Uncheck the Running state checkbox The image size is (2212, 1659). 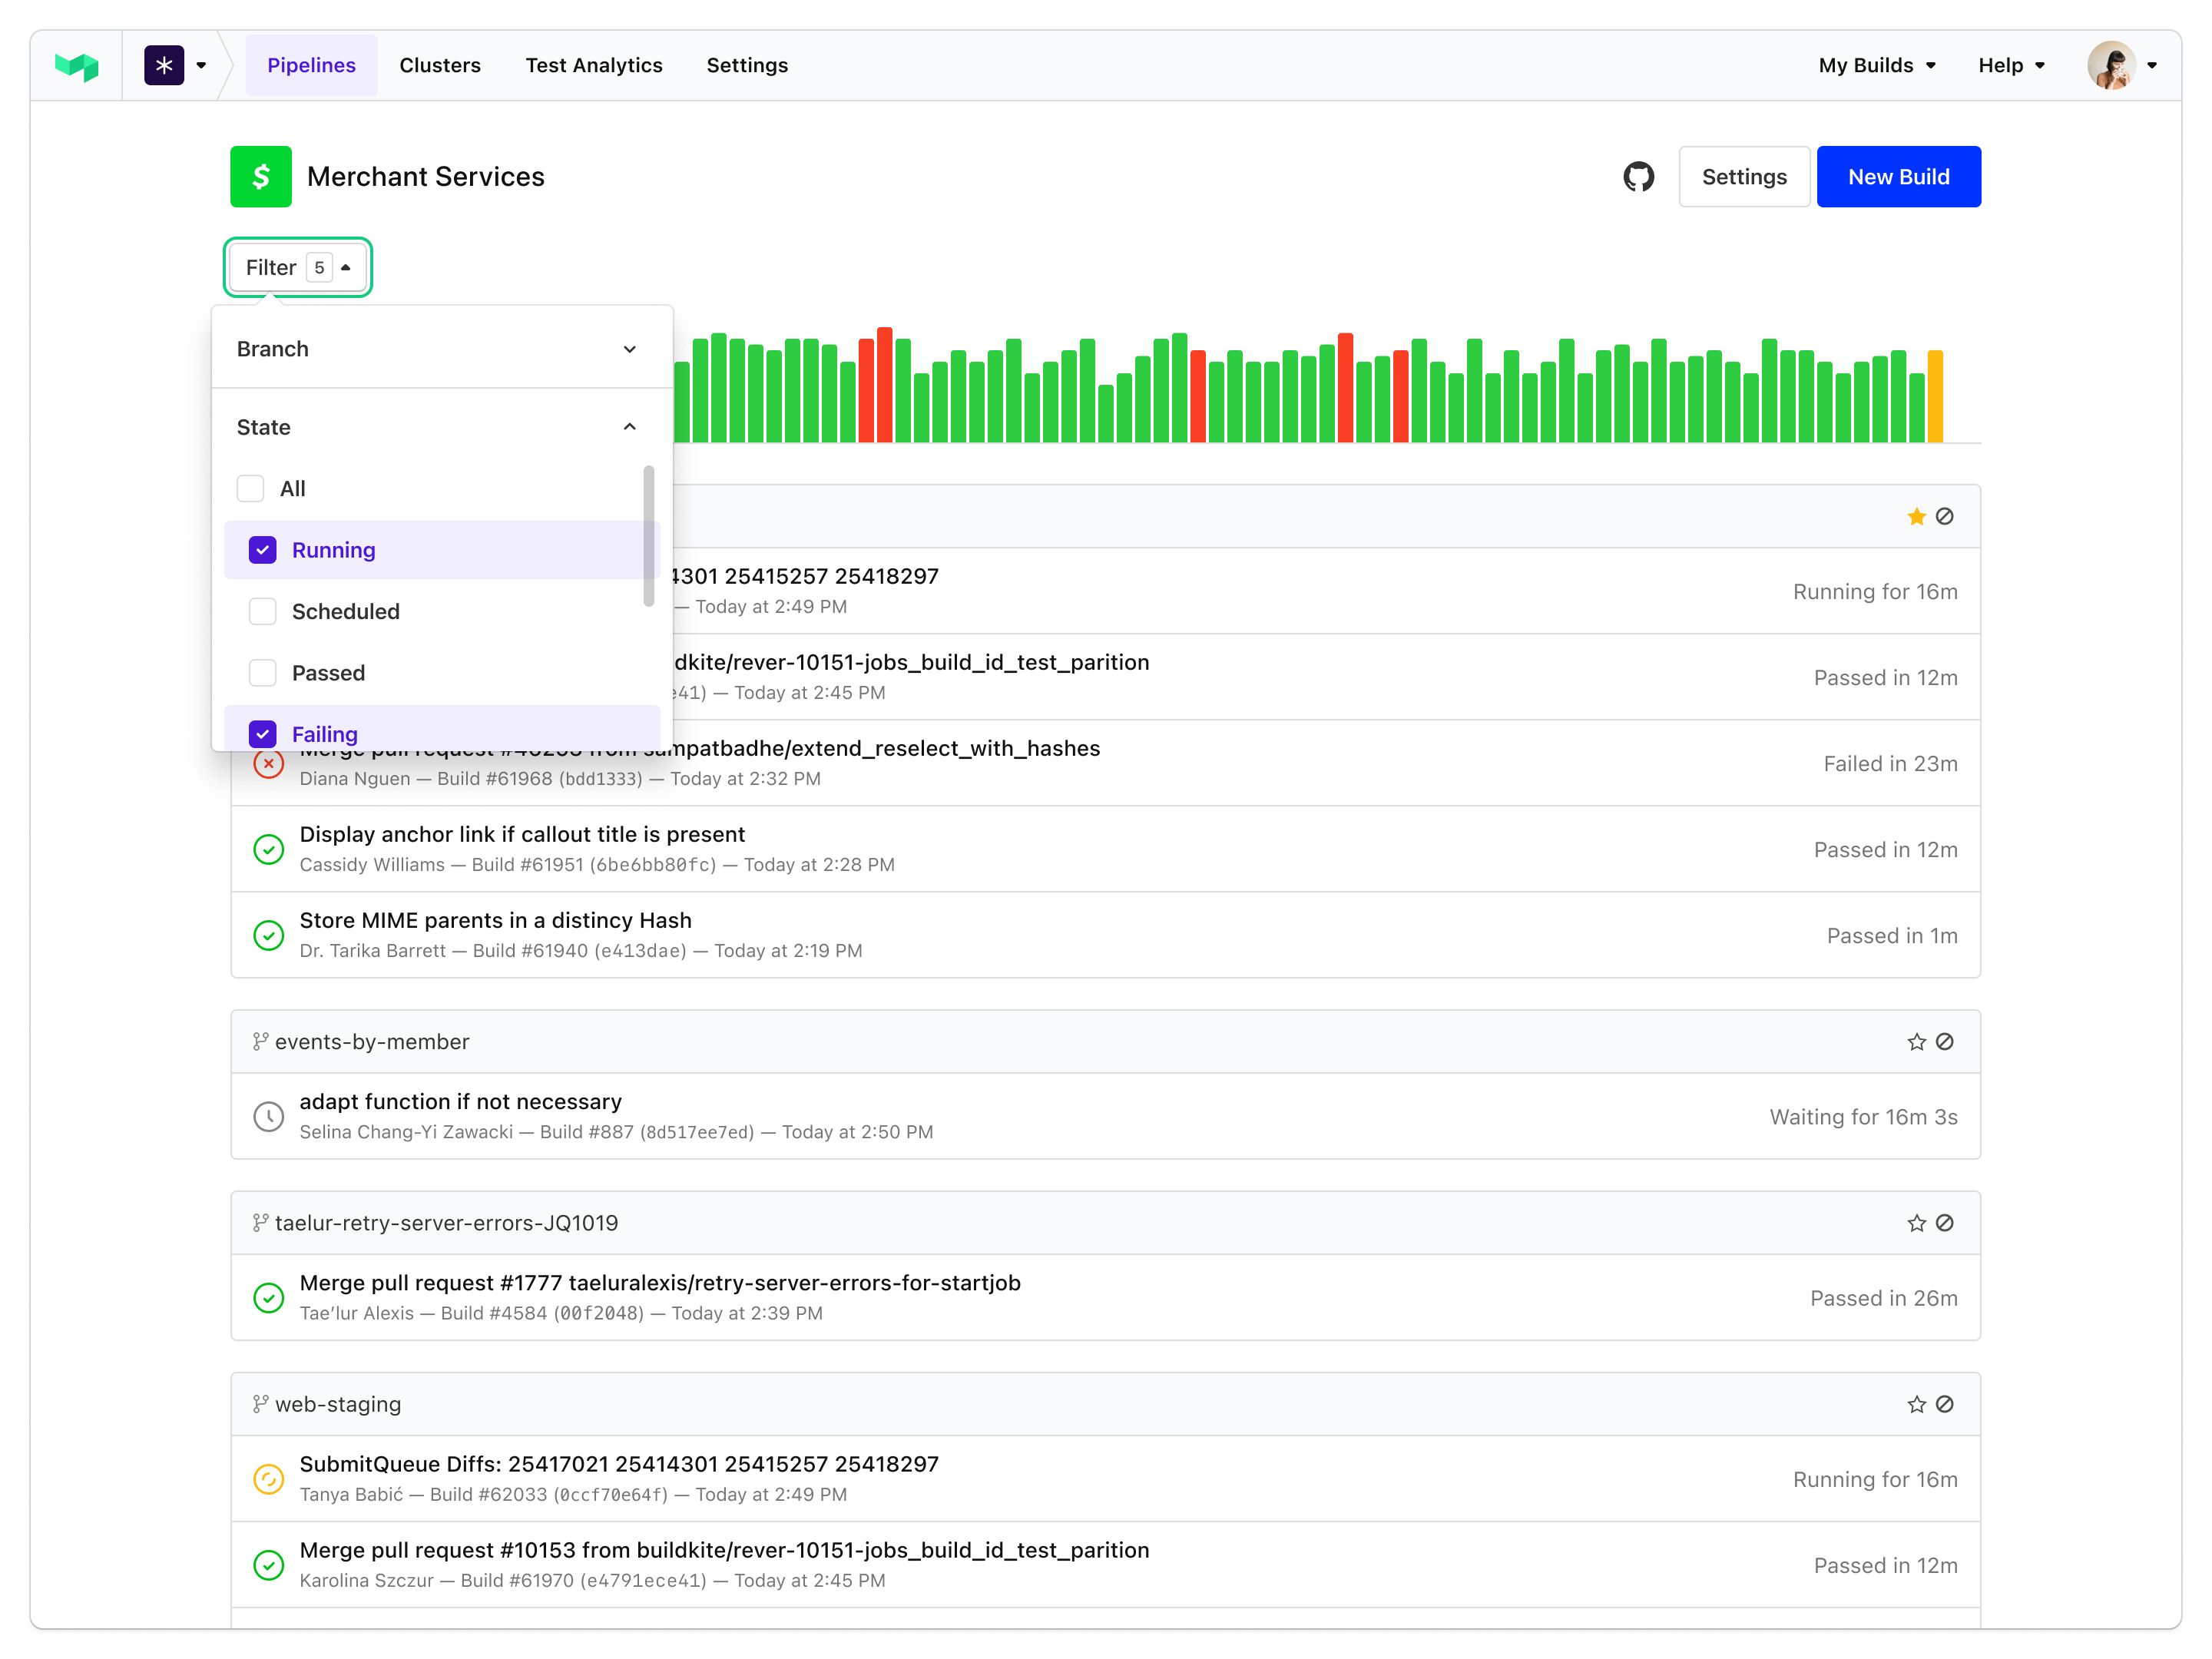263,550
